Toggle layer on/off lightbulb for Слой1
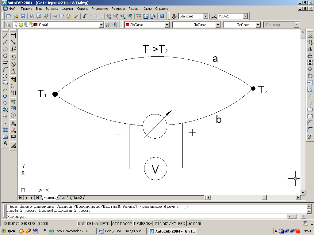Screen dimensions: 314x235 (16, 24)
